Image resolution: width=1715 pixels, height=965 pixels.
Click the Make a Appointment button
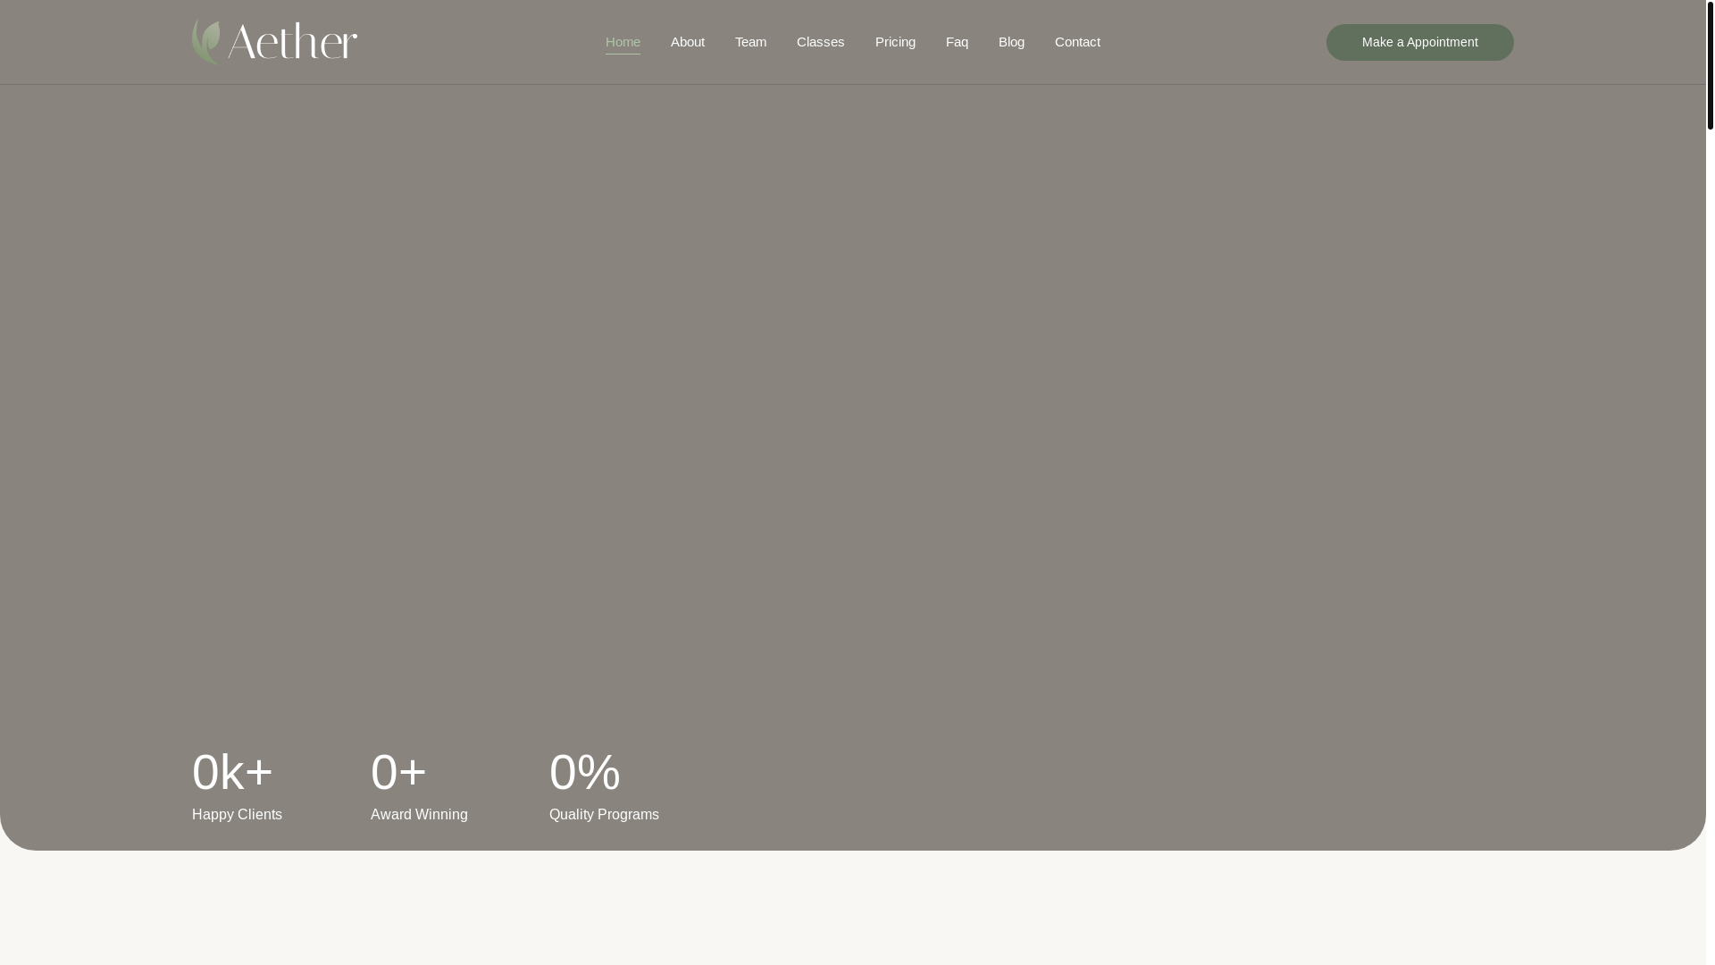1419,42
